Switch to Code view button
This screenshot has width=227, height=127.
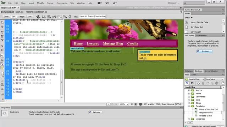coord(6,17)
